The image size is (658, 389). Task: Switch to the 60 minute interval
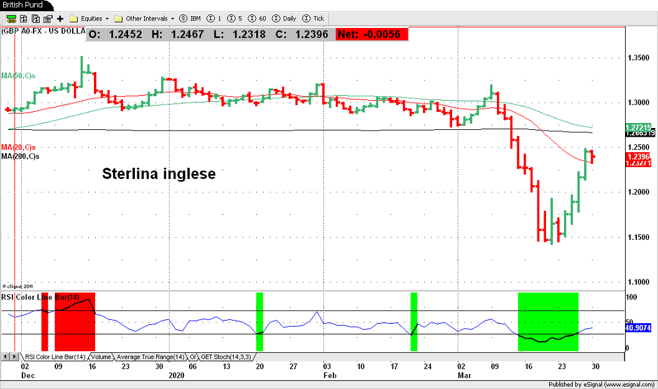pyautogui.click(x=257, y=19)
